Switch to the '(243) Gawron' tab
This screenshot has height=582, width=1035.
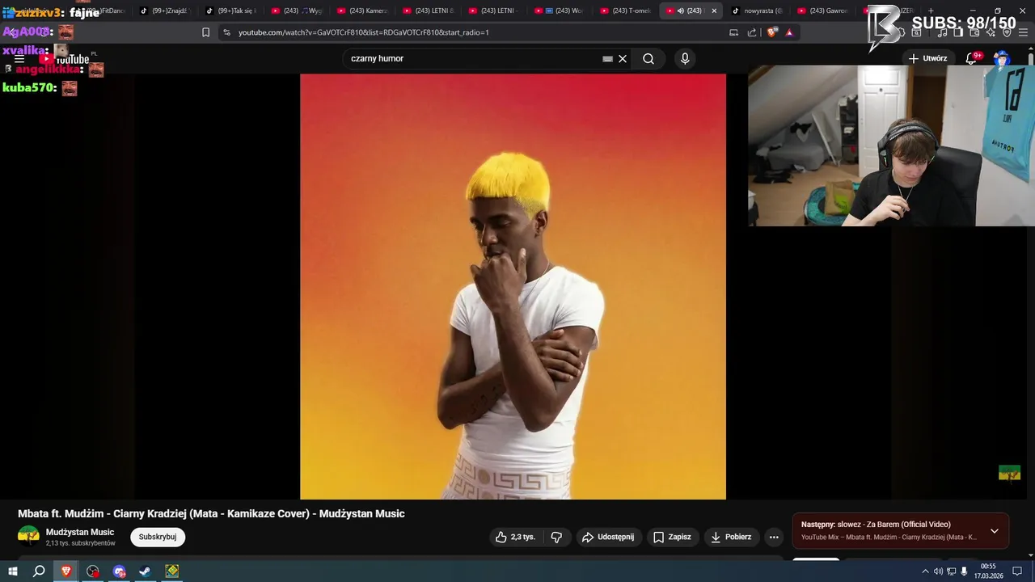pyautogui.click(x=823, y=11)
